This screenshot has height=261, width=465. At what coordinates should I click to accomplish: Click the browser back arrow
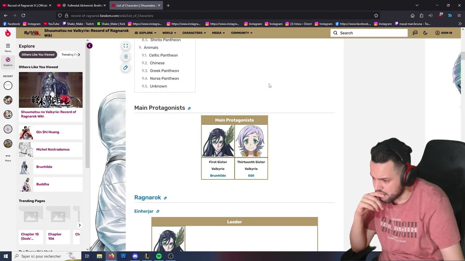pos(6,16)
